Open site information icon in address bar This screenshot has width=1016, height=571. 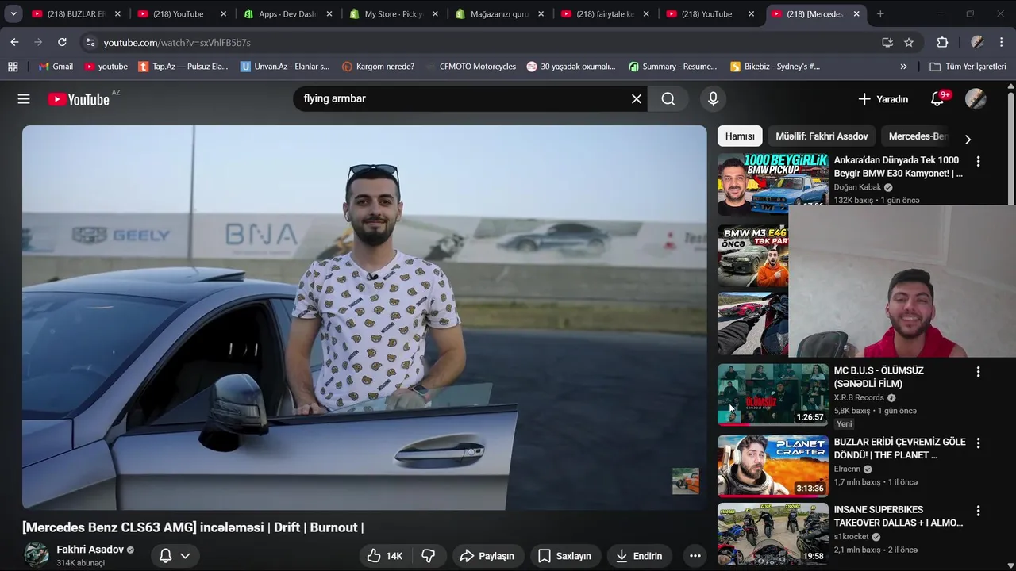90,42
